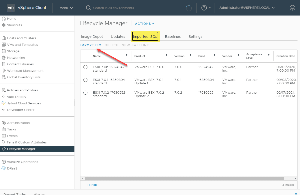
Task: Click the Tags & Custom Attributes icon
Action: point(4,142)
